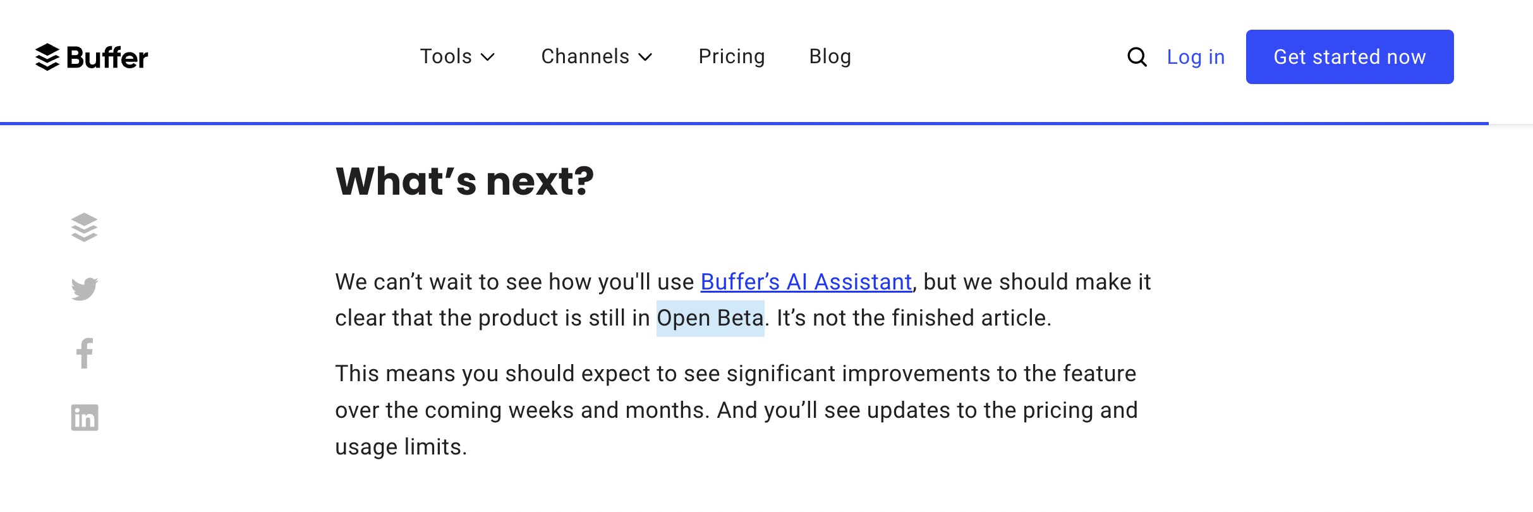Click the bird icon in the left sidebar
This screenshot has height=512, width=1533.
(x=84, y=289)
